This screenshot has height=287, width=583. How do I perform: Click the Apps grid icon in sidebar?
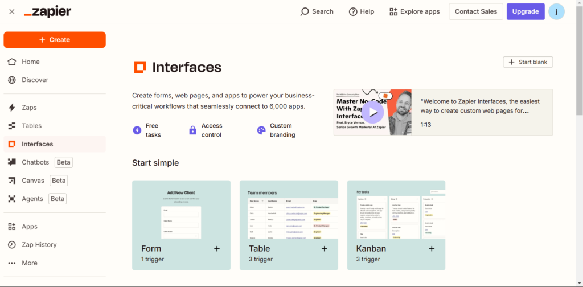pyautogui.click(x=12, y=227)
